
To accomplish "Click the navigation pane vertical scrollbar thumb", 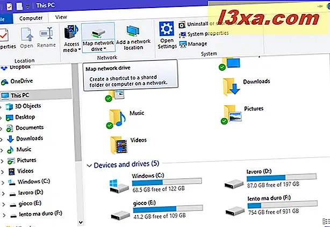I will (77, 113).
